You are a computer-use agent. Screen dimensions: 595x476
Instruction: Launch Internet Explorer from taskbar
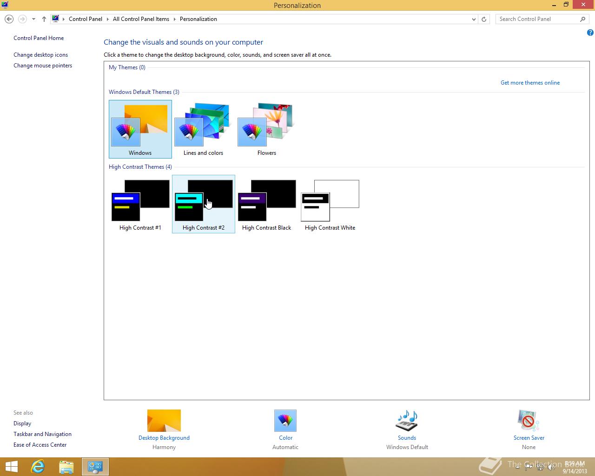tap(37, 467)
